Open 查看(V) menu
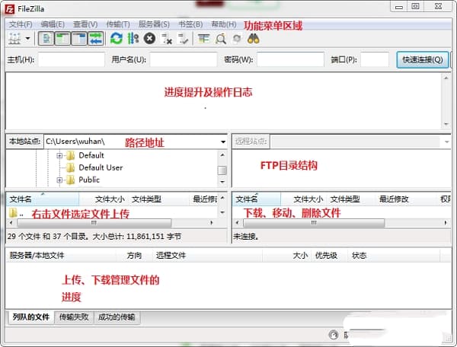The height and width of the screenshot is (347, 457). (85, 24)
